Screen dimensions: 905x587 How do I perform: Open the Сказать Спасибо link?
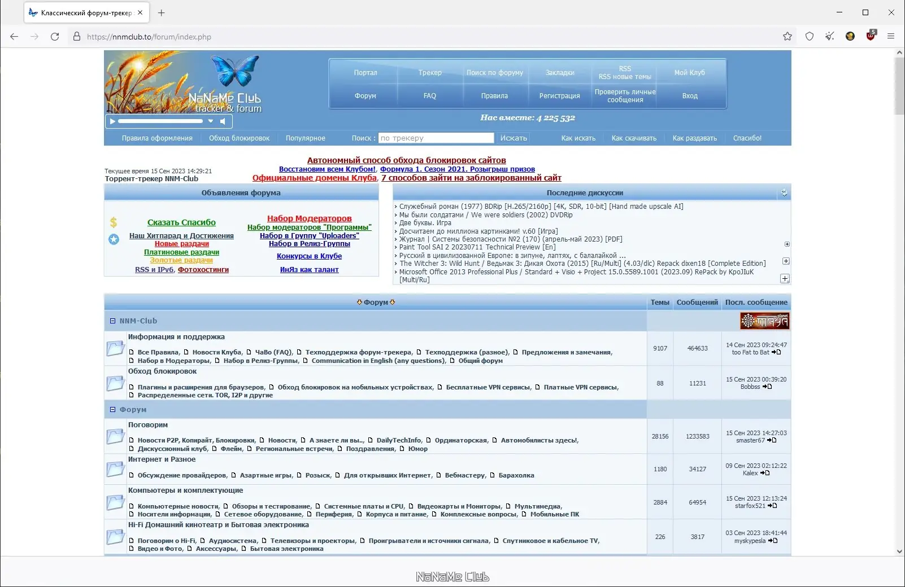point(181,222)
